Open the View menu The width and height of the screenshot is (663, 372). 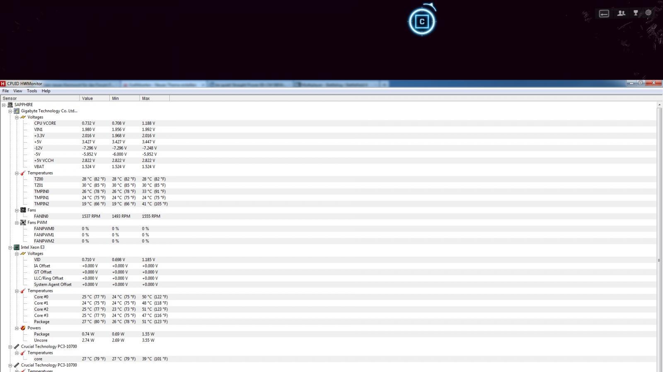click(x=18, y=91)
